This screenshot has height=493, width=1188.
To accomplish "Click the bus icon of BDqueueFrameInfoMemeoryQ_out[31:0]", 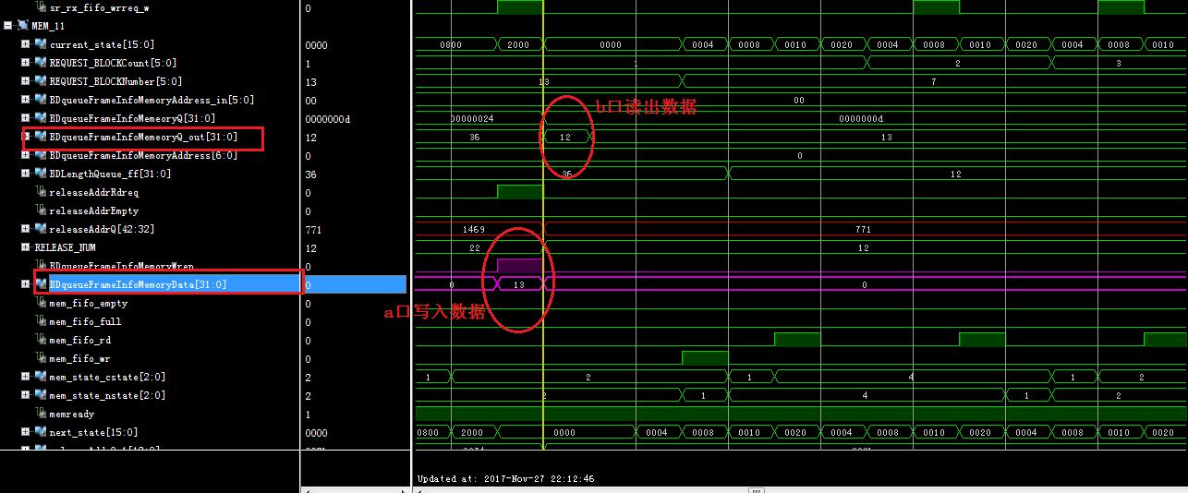I will (41, 137).
